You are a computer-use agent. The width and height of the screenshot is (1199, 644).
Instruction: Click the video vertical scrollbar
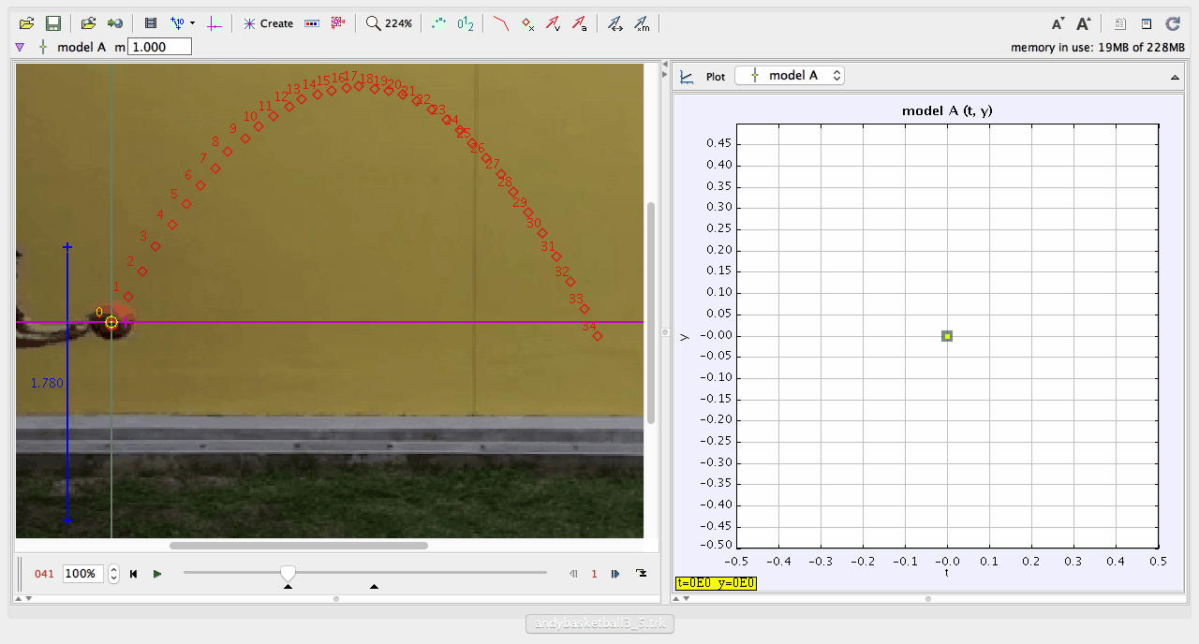click(x=651, y=312)
